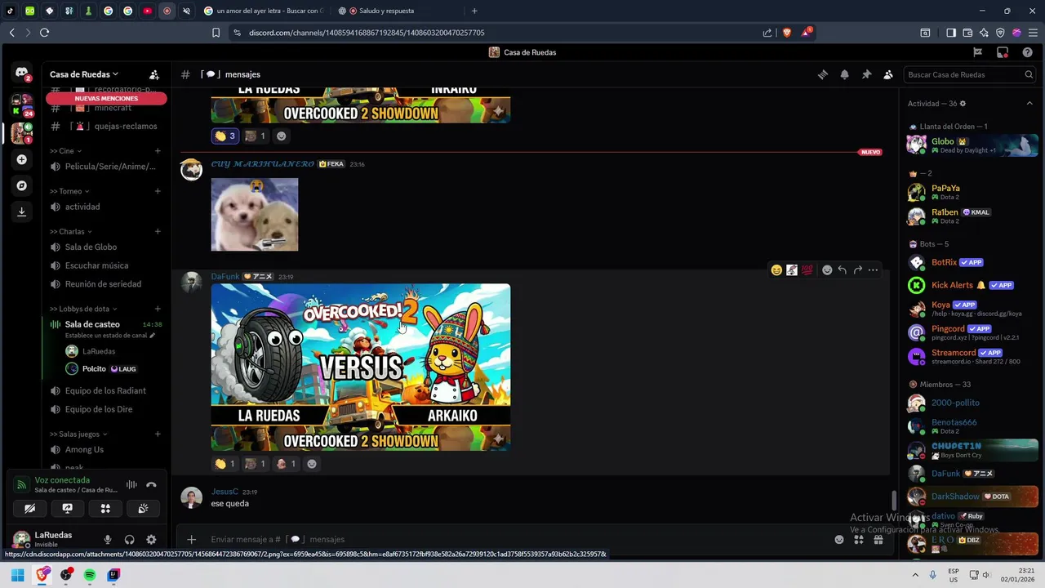
Task: Add a server with plus icon
Action: [x=22, y=159]
